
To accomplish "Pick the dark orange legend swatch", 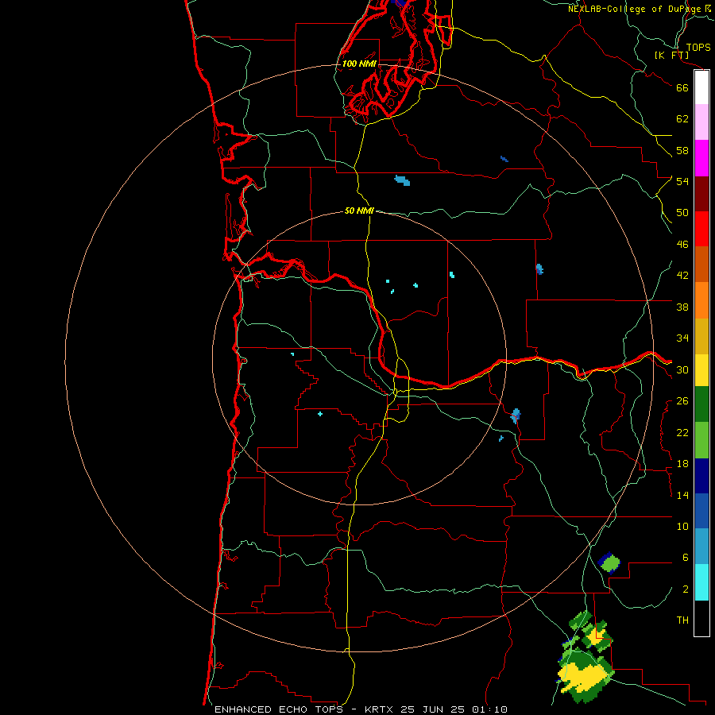I will pyautogui.click(x=701, y=265).
